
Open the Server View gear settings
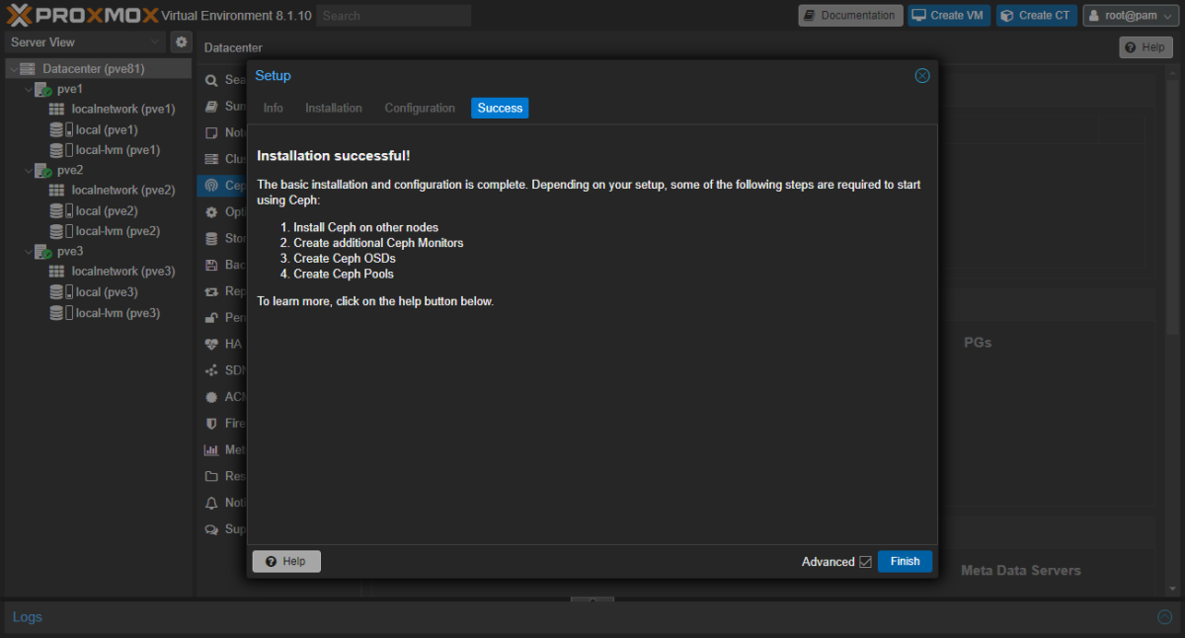(x=181, y=42)
